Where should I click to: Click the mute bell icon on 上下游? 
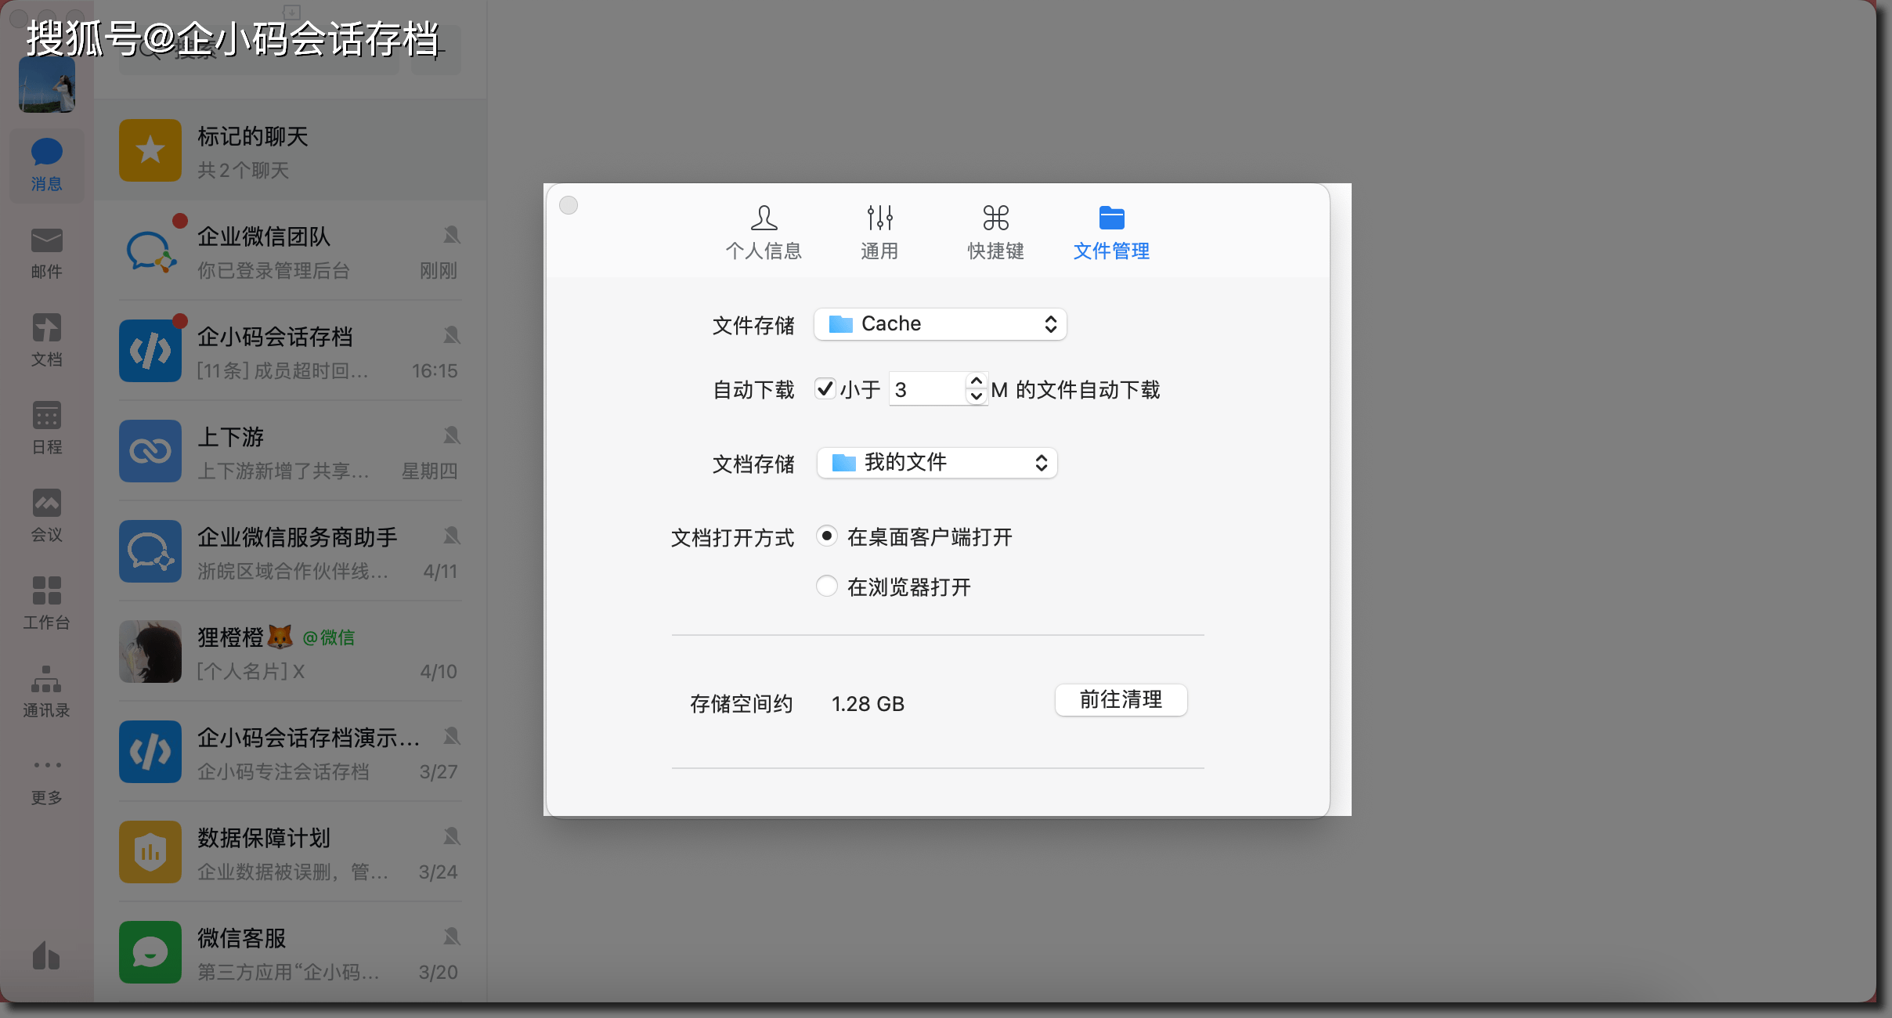tap(452, 435)
